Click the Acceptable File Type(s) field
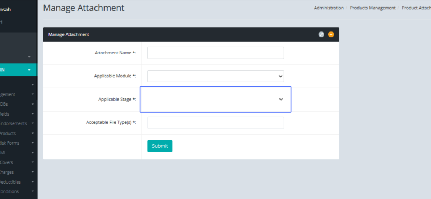Image resolution: width=431 pixels, height=199 pixels. pyautogui.click(x=215, y=123)
